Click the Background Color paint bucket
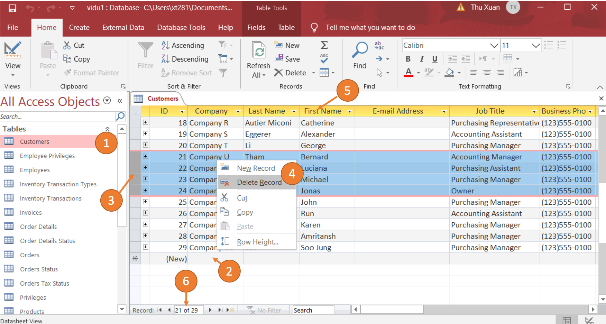This screenshot has width=606, height=324. click(x=449, y=73)
